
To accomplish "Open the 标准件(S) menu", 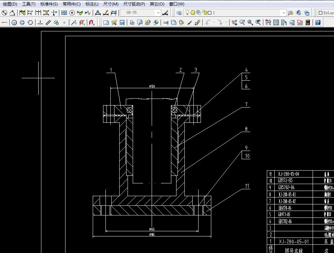I will click(49, 4).
